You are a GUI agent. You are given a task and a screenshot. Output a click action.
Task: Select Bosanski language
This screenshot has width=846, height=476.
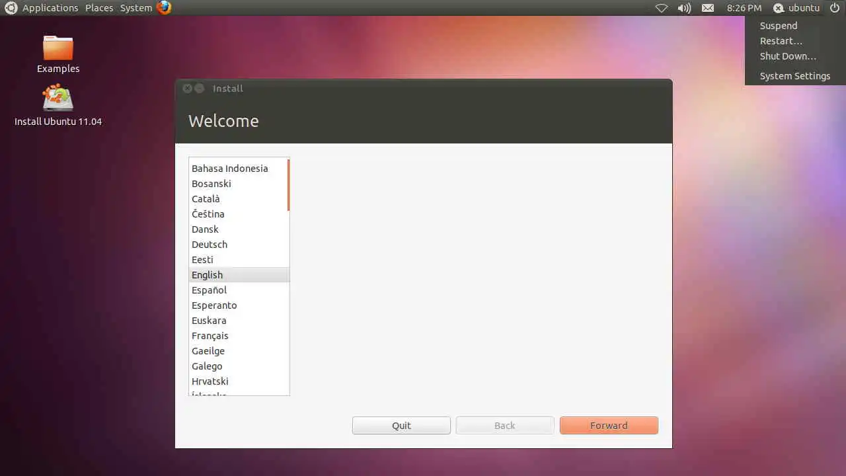click(x=238, y=184)
